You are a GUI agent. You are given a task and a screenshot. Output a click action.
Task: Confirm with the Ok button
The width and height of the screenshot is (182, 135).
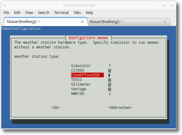56,108
